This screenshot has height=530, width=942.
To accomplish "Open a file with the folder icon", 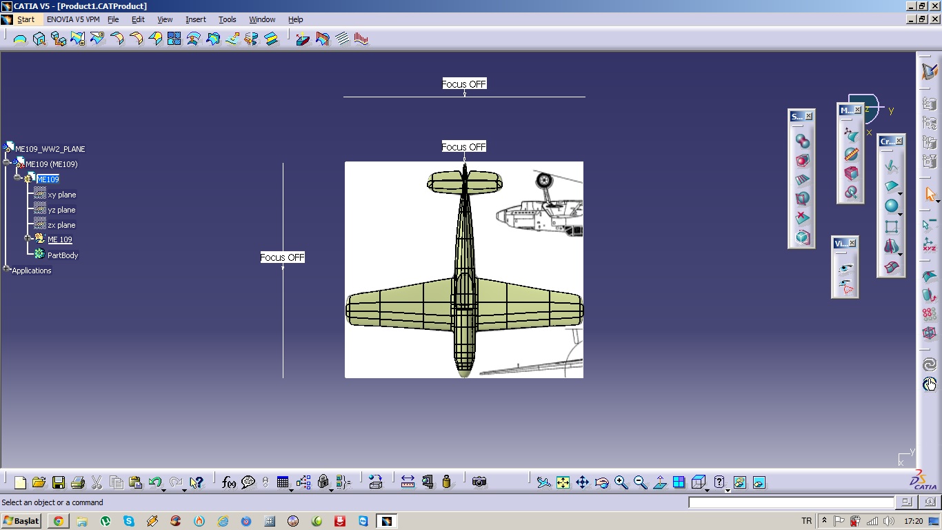I will pos(39,482).
